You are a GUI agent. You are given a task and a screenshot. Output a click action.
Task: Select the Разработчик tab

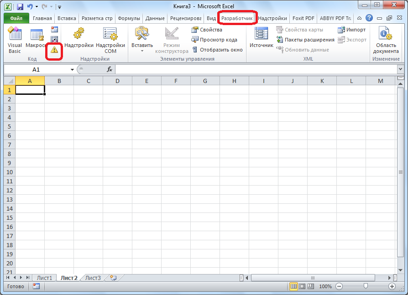pyautogui.click(x=237, y=18)
